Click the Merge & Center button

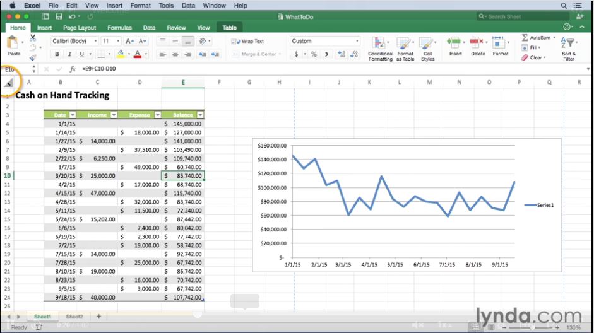(256, 54)
